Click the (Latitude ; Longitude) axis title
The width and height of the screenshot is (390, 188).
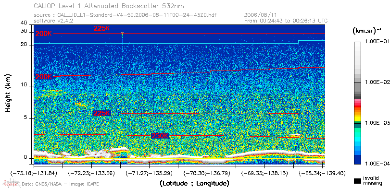click(x=194, y=184)
